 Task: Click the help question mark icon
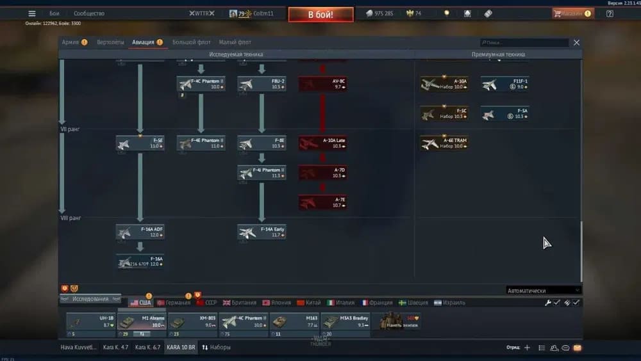click(610, 13)
